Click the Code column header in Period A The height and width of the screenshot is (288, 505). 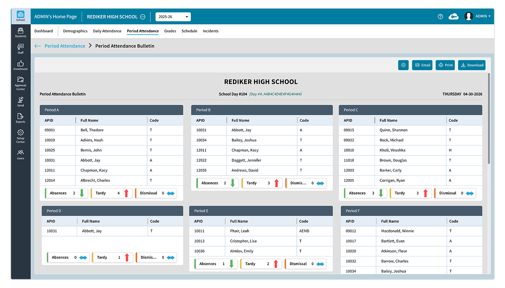[x=154, y=121]
